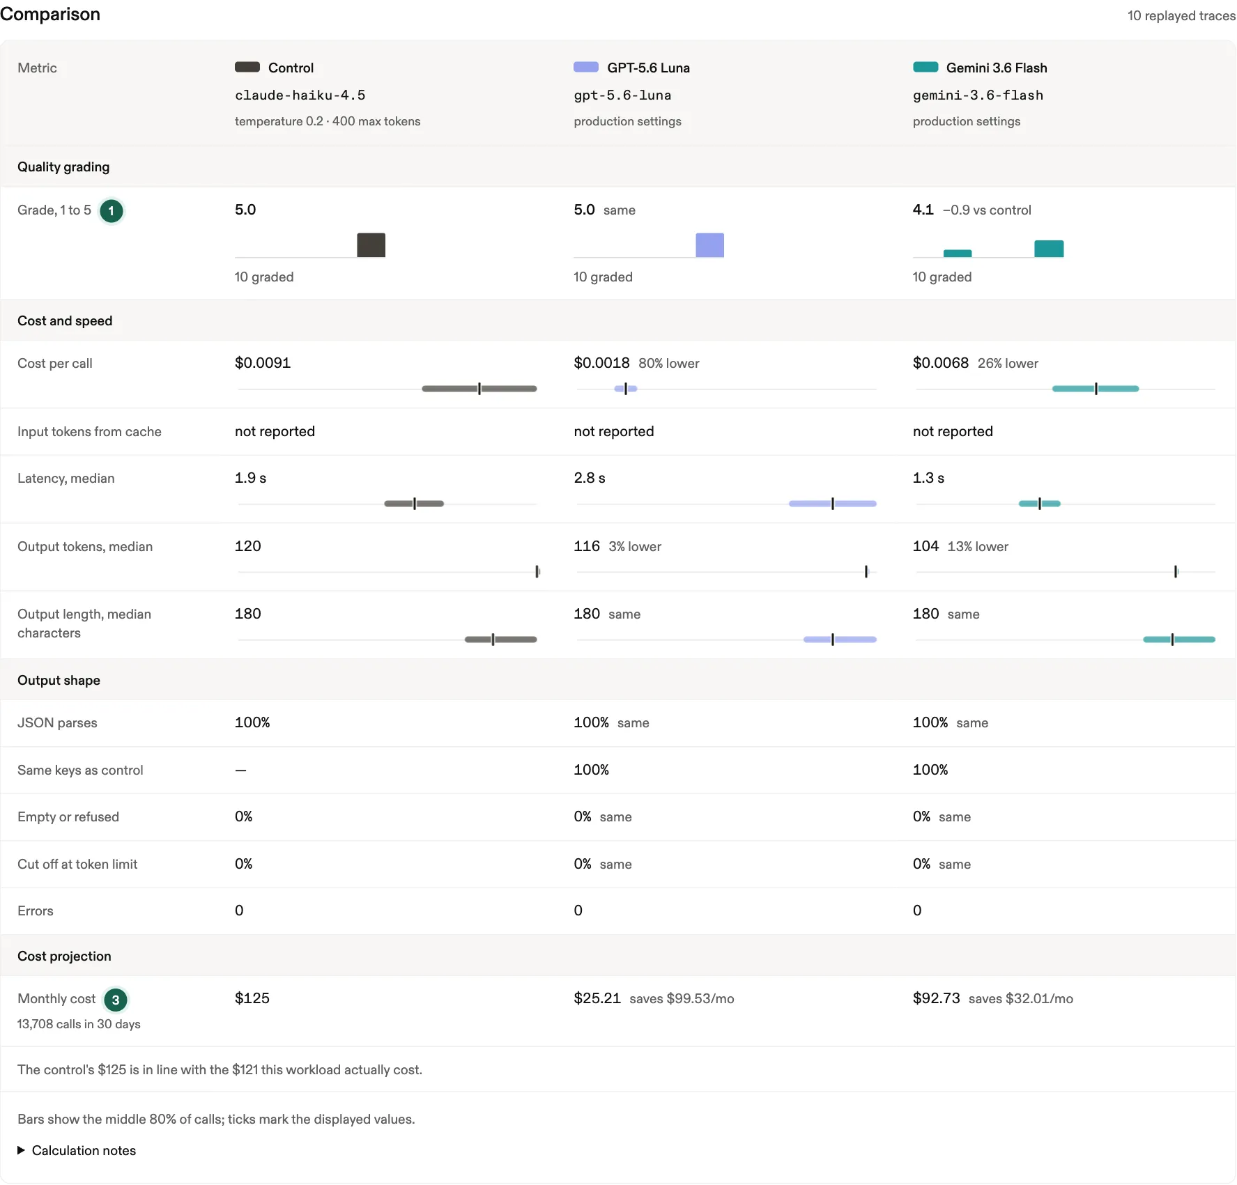The width and height of the screenshot is (1237, 1185).
Task: Click the 'Quality grading' section header
Action: coord(63,167)
